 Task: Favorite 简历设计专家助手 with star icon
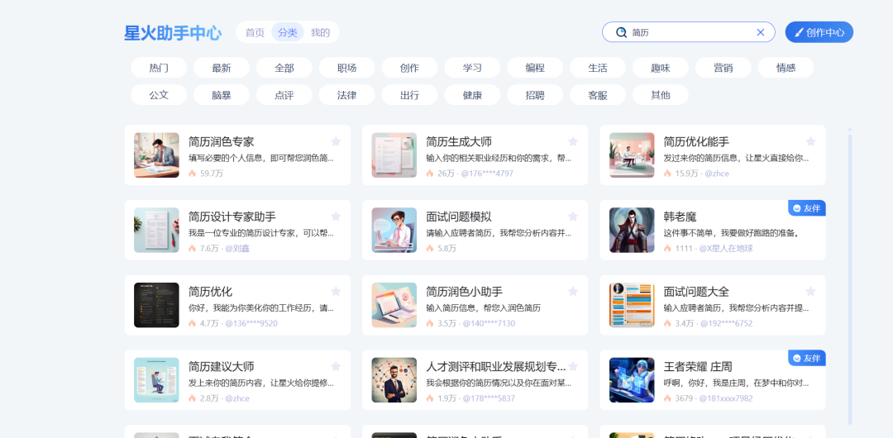click(x=336, y=217)
